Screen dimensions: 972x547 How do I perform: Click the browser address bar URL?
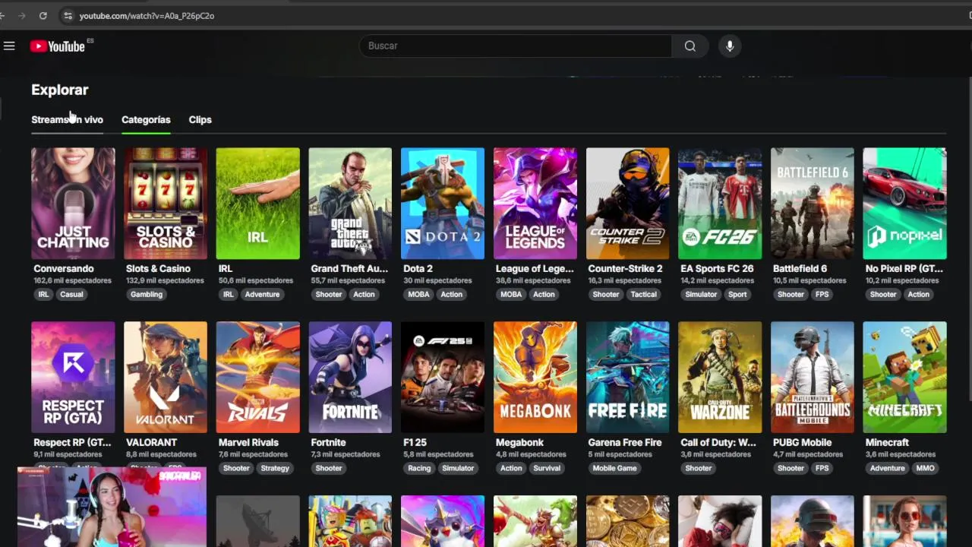pyautogui.click(x=147, y=15)
